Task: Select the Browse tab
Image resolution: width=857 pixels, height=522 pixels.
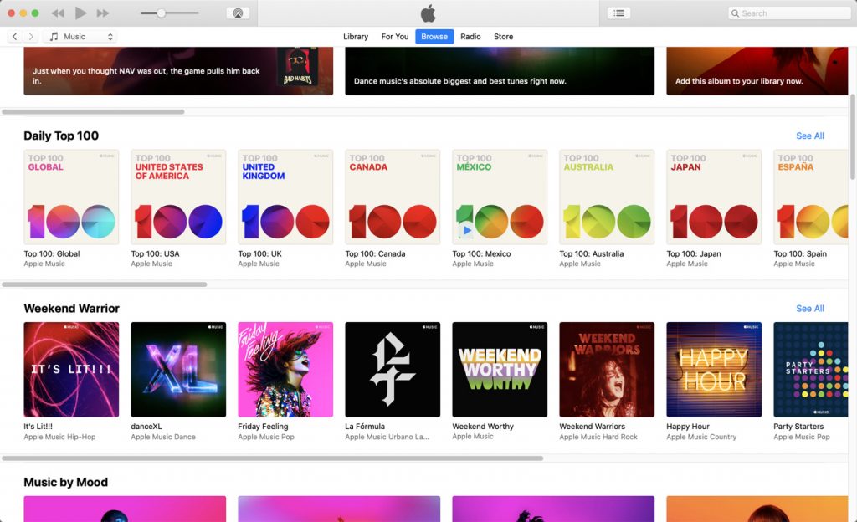Action: (x=434, y=37)
